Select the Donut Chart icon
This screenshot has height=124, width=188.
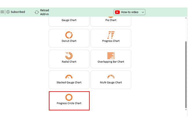(69, 35)
